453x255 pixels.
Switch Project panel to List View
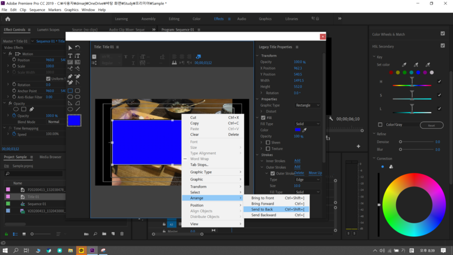(15, 234)
